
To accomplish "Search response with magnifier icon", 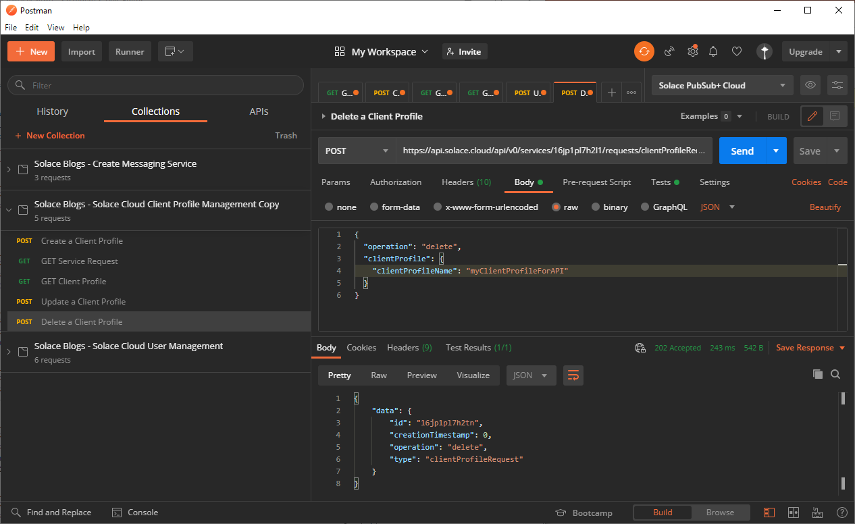I will coord(835,374).
